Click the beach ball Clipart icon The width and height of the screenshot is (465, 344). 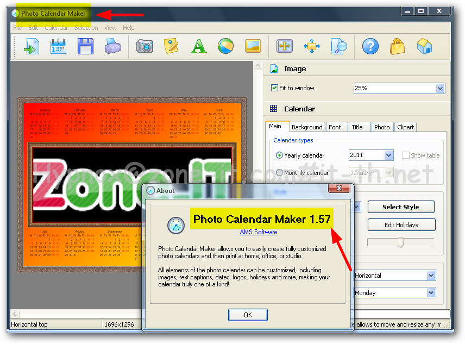point(225,46)
